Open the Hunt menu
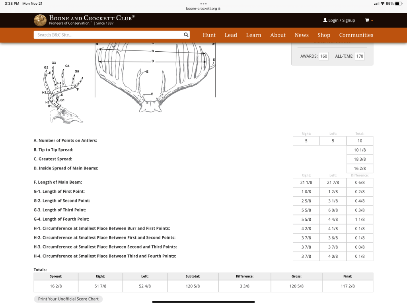This screenshot has width=407, height=305. (x=209, y=35)
